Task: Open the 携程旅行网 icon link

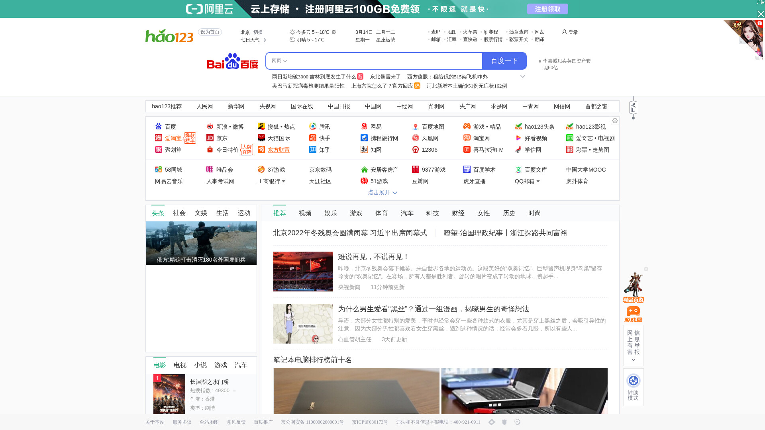Action: 364,138
